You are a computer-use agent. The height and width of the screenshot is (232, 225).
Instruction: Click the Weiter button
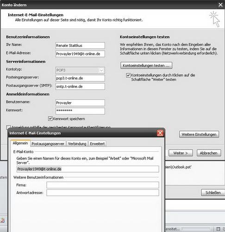[x=181, y=153]
